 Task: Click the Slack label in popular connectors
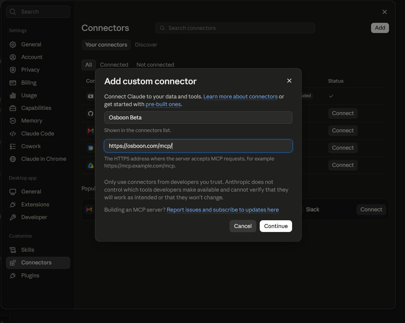click(x=312, y=209)
